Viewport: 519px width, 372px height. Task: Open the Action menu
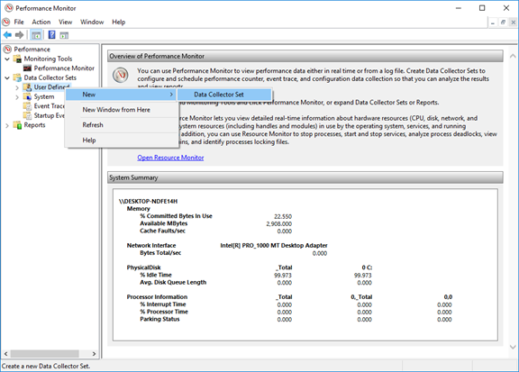pyautogui.click(x=41, y=23)
